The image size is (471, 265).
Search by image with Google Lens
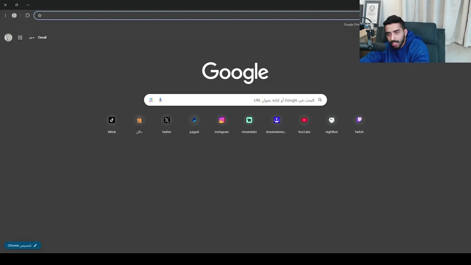click(151, 100)
